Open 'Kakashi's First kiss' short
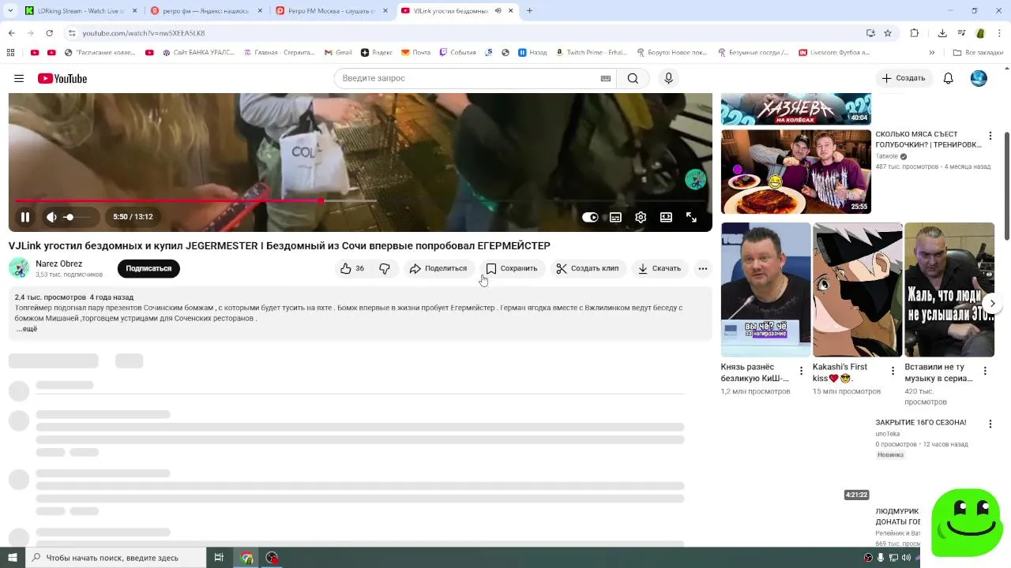This screenshot has height=568, width=1011. click(858, 290)
